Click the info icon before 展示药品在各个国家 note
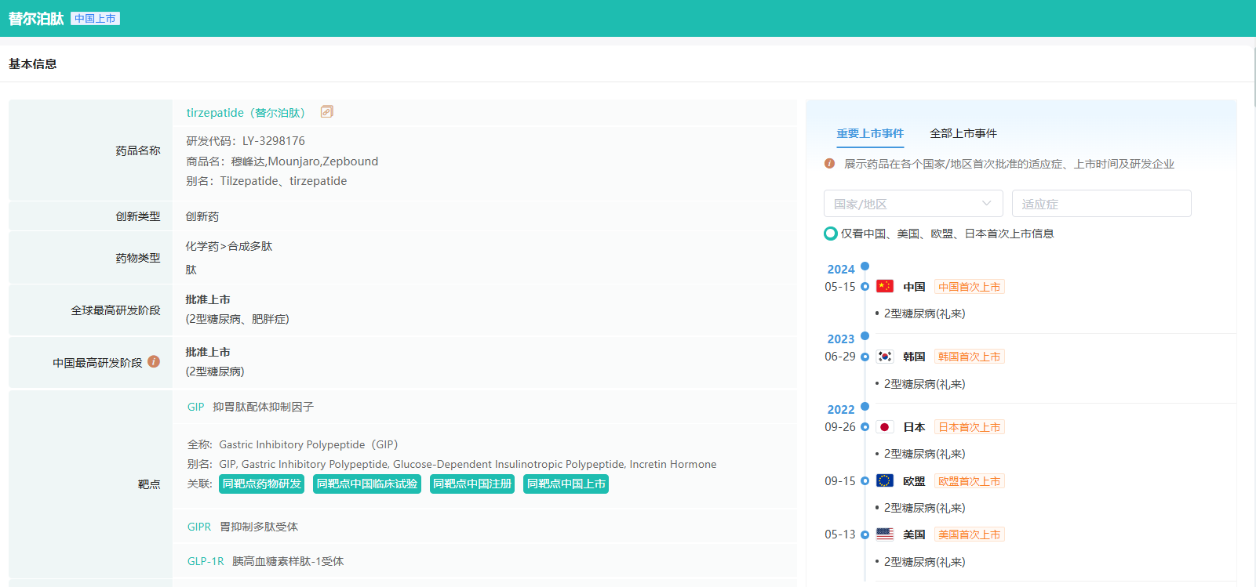This screenshot has height=587, width=1256. point(829,164)
